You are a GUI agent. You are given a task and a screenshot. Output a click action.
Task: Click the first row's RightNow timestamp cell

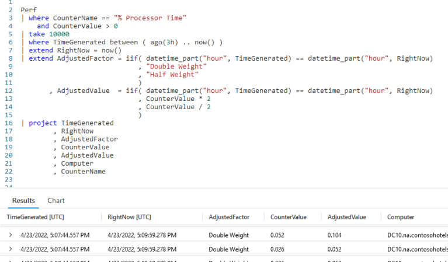tap(142, 235)
